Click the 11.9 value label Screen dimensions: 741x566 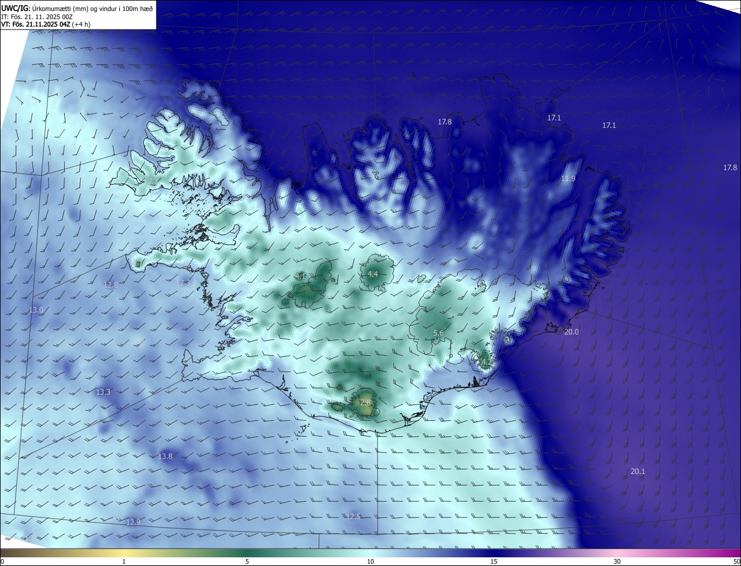pos(568,179)
